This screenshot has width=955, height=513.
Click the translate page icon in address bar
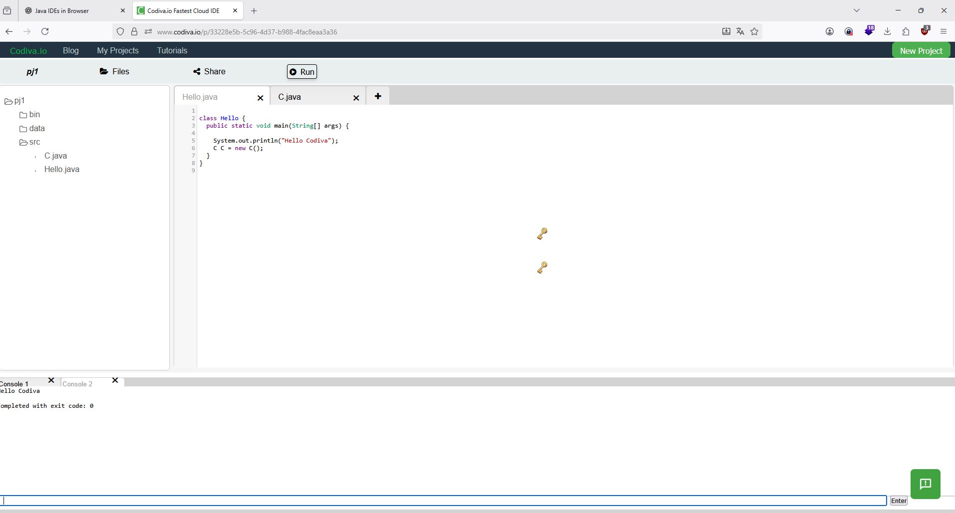(740, 31)
